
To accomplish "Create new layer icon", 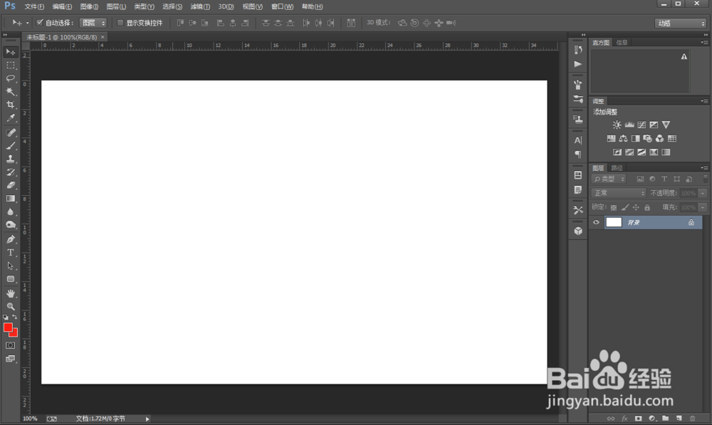I will 679,418.
